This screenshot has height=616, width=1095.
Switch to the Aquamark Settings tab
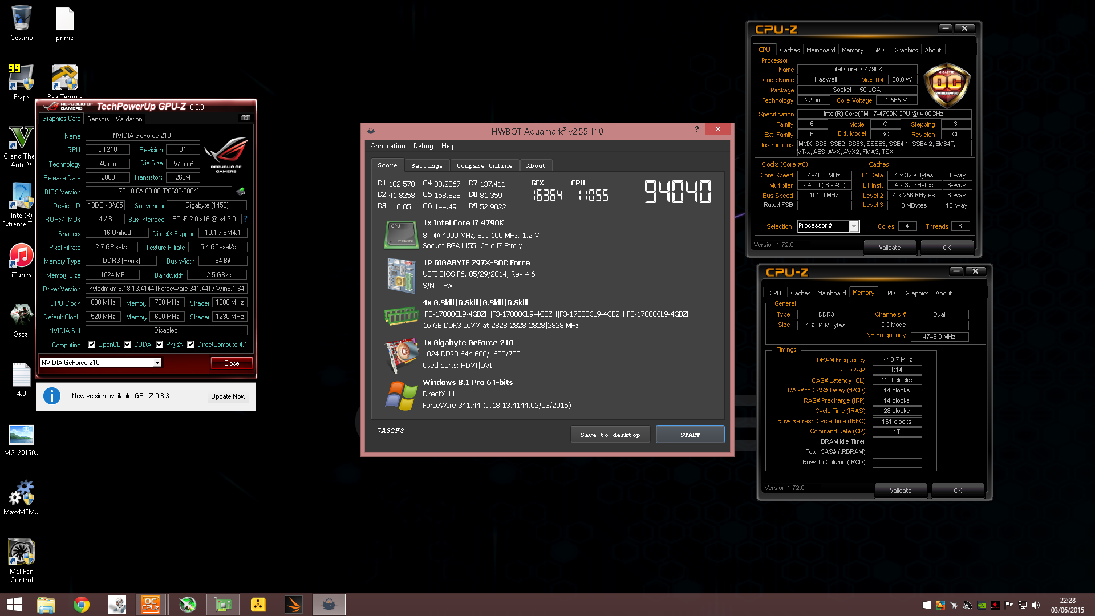[x=427, y=165]
